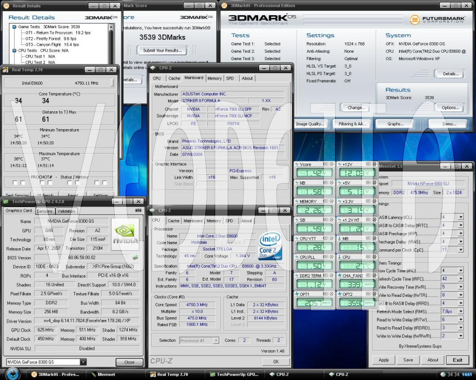
Task: Close the OPT1 fan monitor panel
Action: [331, 294]
